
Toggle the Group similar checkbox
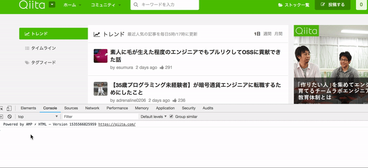point(171,116)
